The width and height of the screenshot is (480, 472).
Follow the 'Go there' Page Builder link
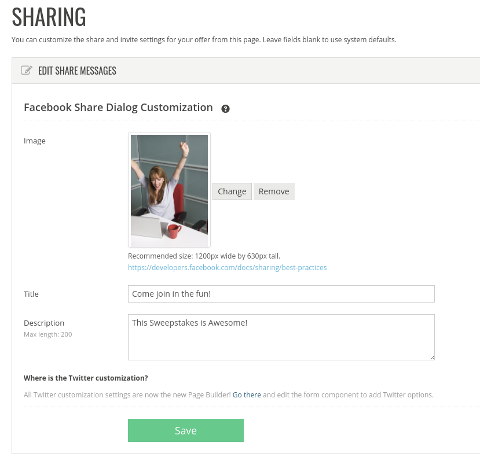(x=247, y=395)
